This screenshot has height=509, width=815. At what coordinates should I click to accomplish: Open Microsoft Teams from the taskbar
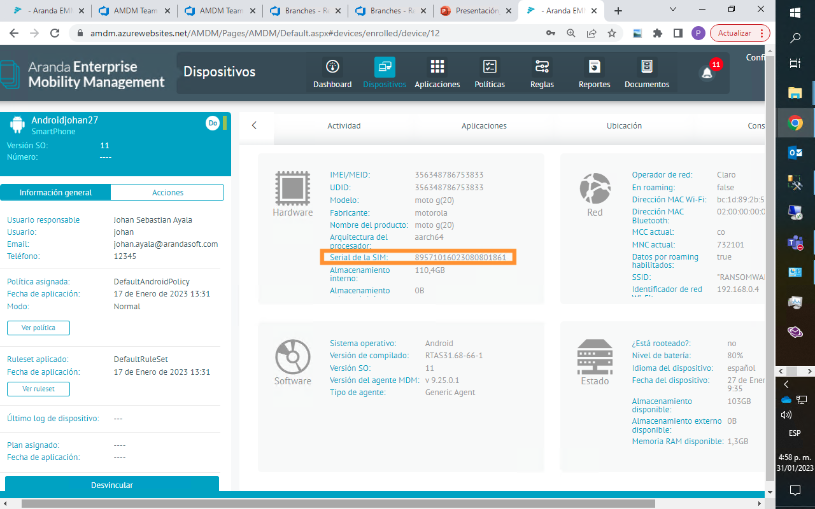[x=795, y=242]
